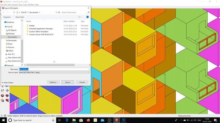Open Task View from taskbar

pyautogui.click(x=59, y=120)
